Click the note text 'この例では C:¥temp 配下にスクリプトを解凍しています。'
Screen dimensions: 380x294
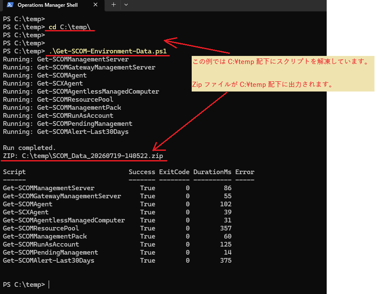click(x=281, y=61)
